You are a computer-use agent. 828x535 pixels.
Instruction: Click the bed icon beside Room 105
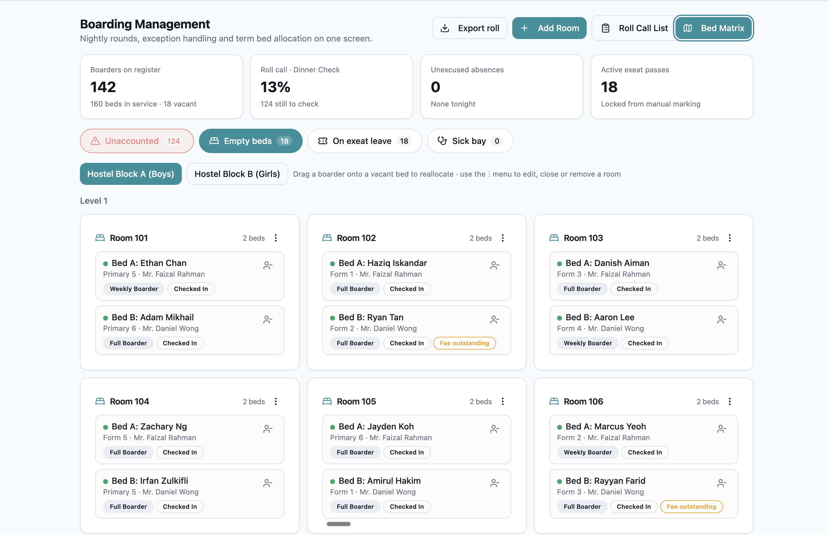tap(327, 402)
